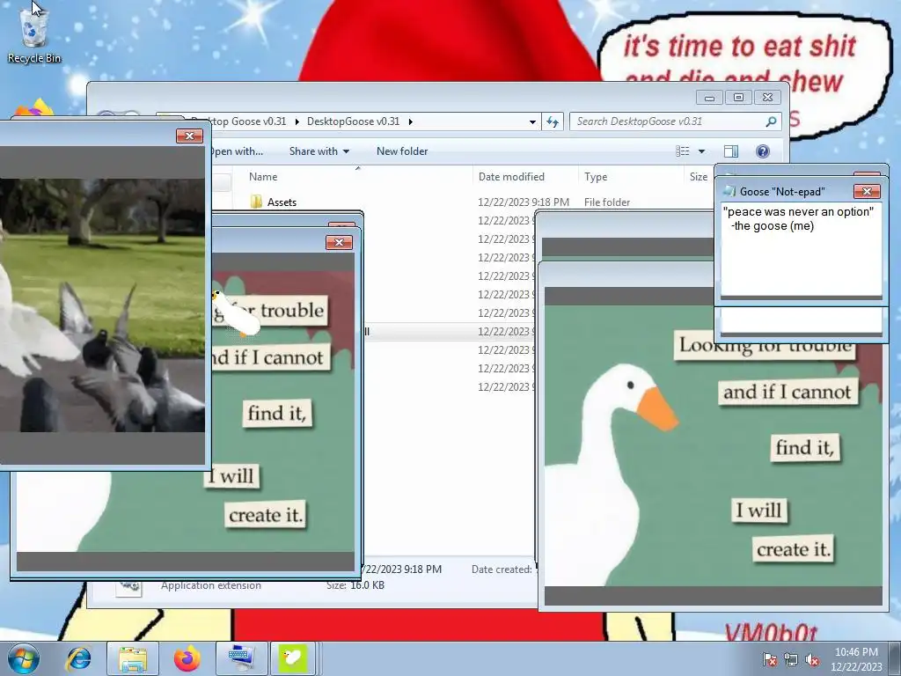Click the Goose Not-epad title icon
This screenshot has width=901, height=676.
tap(729, 191)
